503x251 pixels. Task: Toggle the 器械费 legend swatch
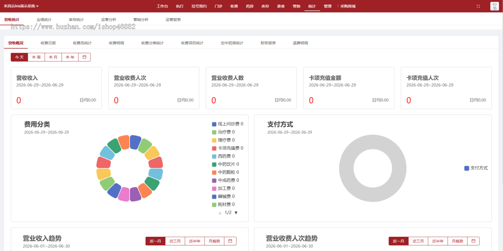(x=214, y=197)
